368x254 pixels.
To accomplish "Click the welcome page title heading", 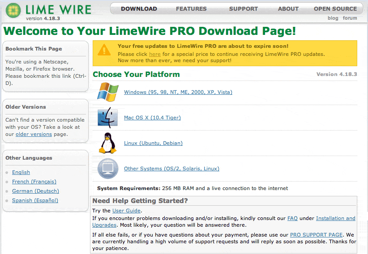I will coord(150,31).
